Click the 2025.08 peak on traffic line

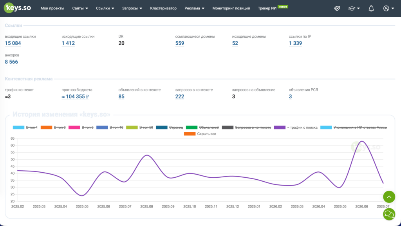(x=147, y=155)
